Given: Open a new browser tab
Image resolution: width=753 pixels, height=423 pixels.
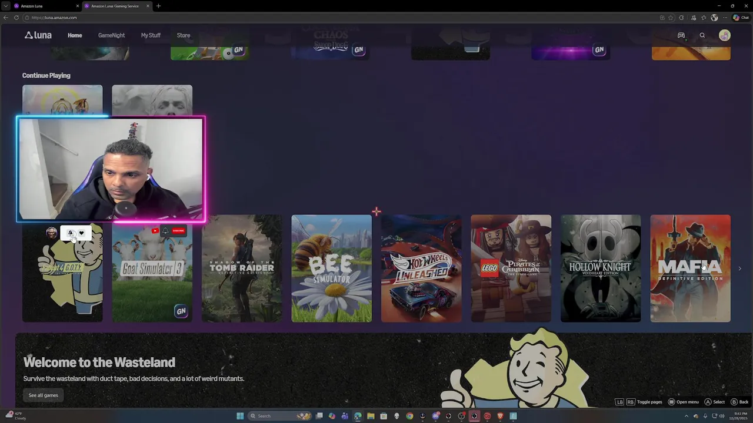Looking at the screenshot, I should tap(158, 6).
